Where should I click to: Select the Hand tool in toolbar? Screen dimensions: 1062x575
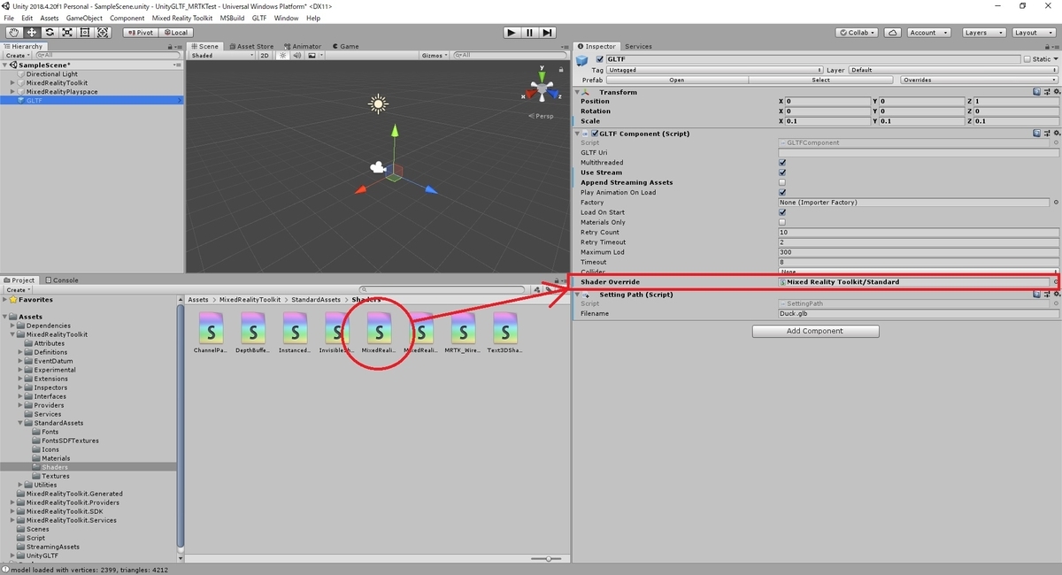[13, 33]
